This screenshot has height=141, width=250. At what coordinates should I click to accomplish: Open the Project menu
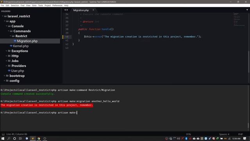click(48, 5)
